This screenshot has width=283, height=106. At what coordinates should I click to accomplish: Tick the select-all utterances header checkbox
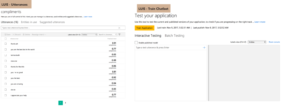[6, 39]
